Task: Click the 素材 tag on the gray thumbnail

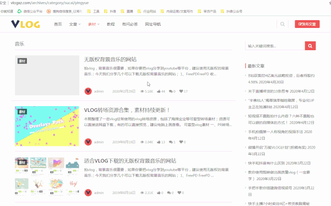Action: (22, 61)
